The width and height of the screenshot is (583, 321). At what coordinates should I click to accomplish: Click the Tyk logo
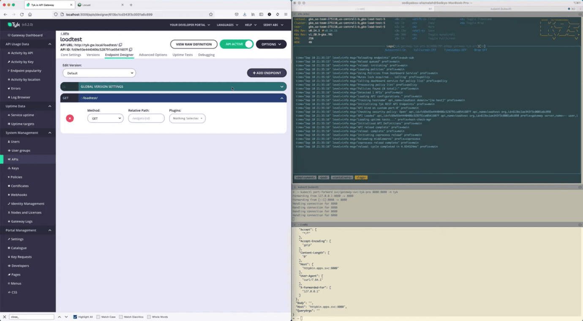pos(14,25)
